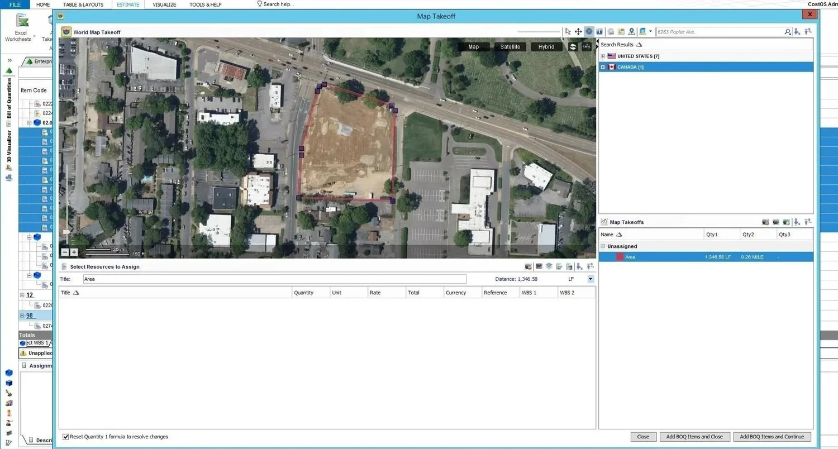Open the VISUALIZE ribbon tab
The width and height of the screenshot is (838, 449).
pos(164,4)
